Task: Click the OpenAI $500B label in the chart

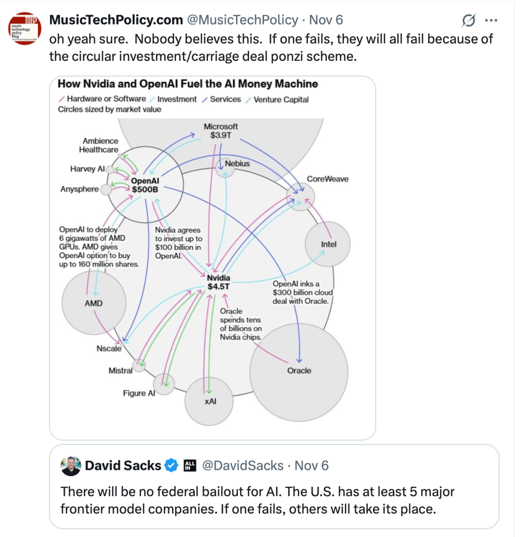Action: pos(145,185)
